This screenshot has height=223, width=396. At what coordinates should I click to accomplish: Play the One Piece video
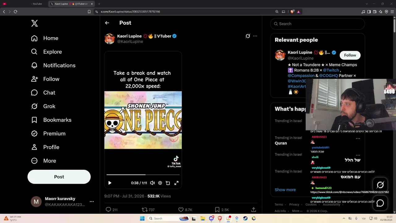coord(110,183)
